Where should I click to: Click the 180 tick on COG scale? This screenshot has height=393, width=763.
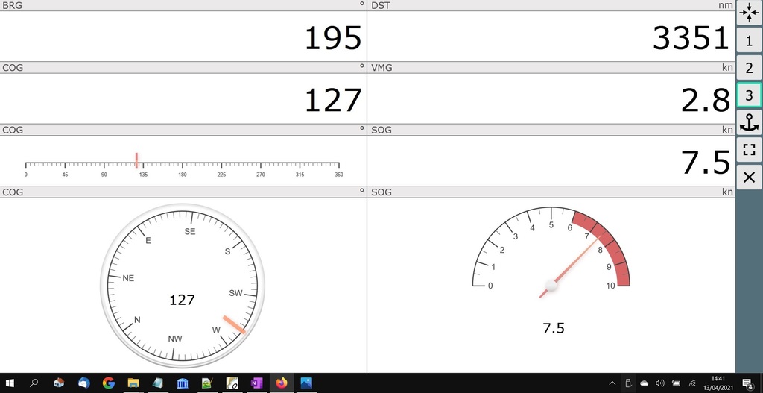click(182, 175)
